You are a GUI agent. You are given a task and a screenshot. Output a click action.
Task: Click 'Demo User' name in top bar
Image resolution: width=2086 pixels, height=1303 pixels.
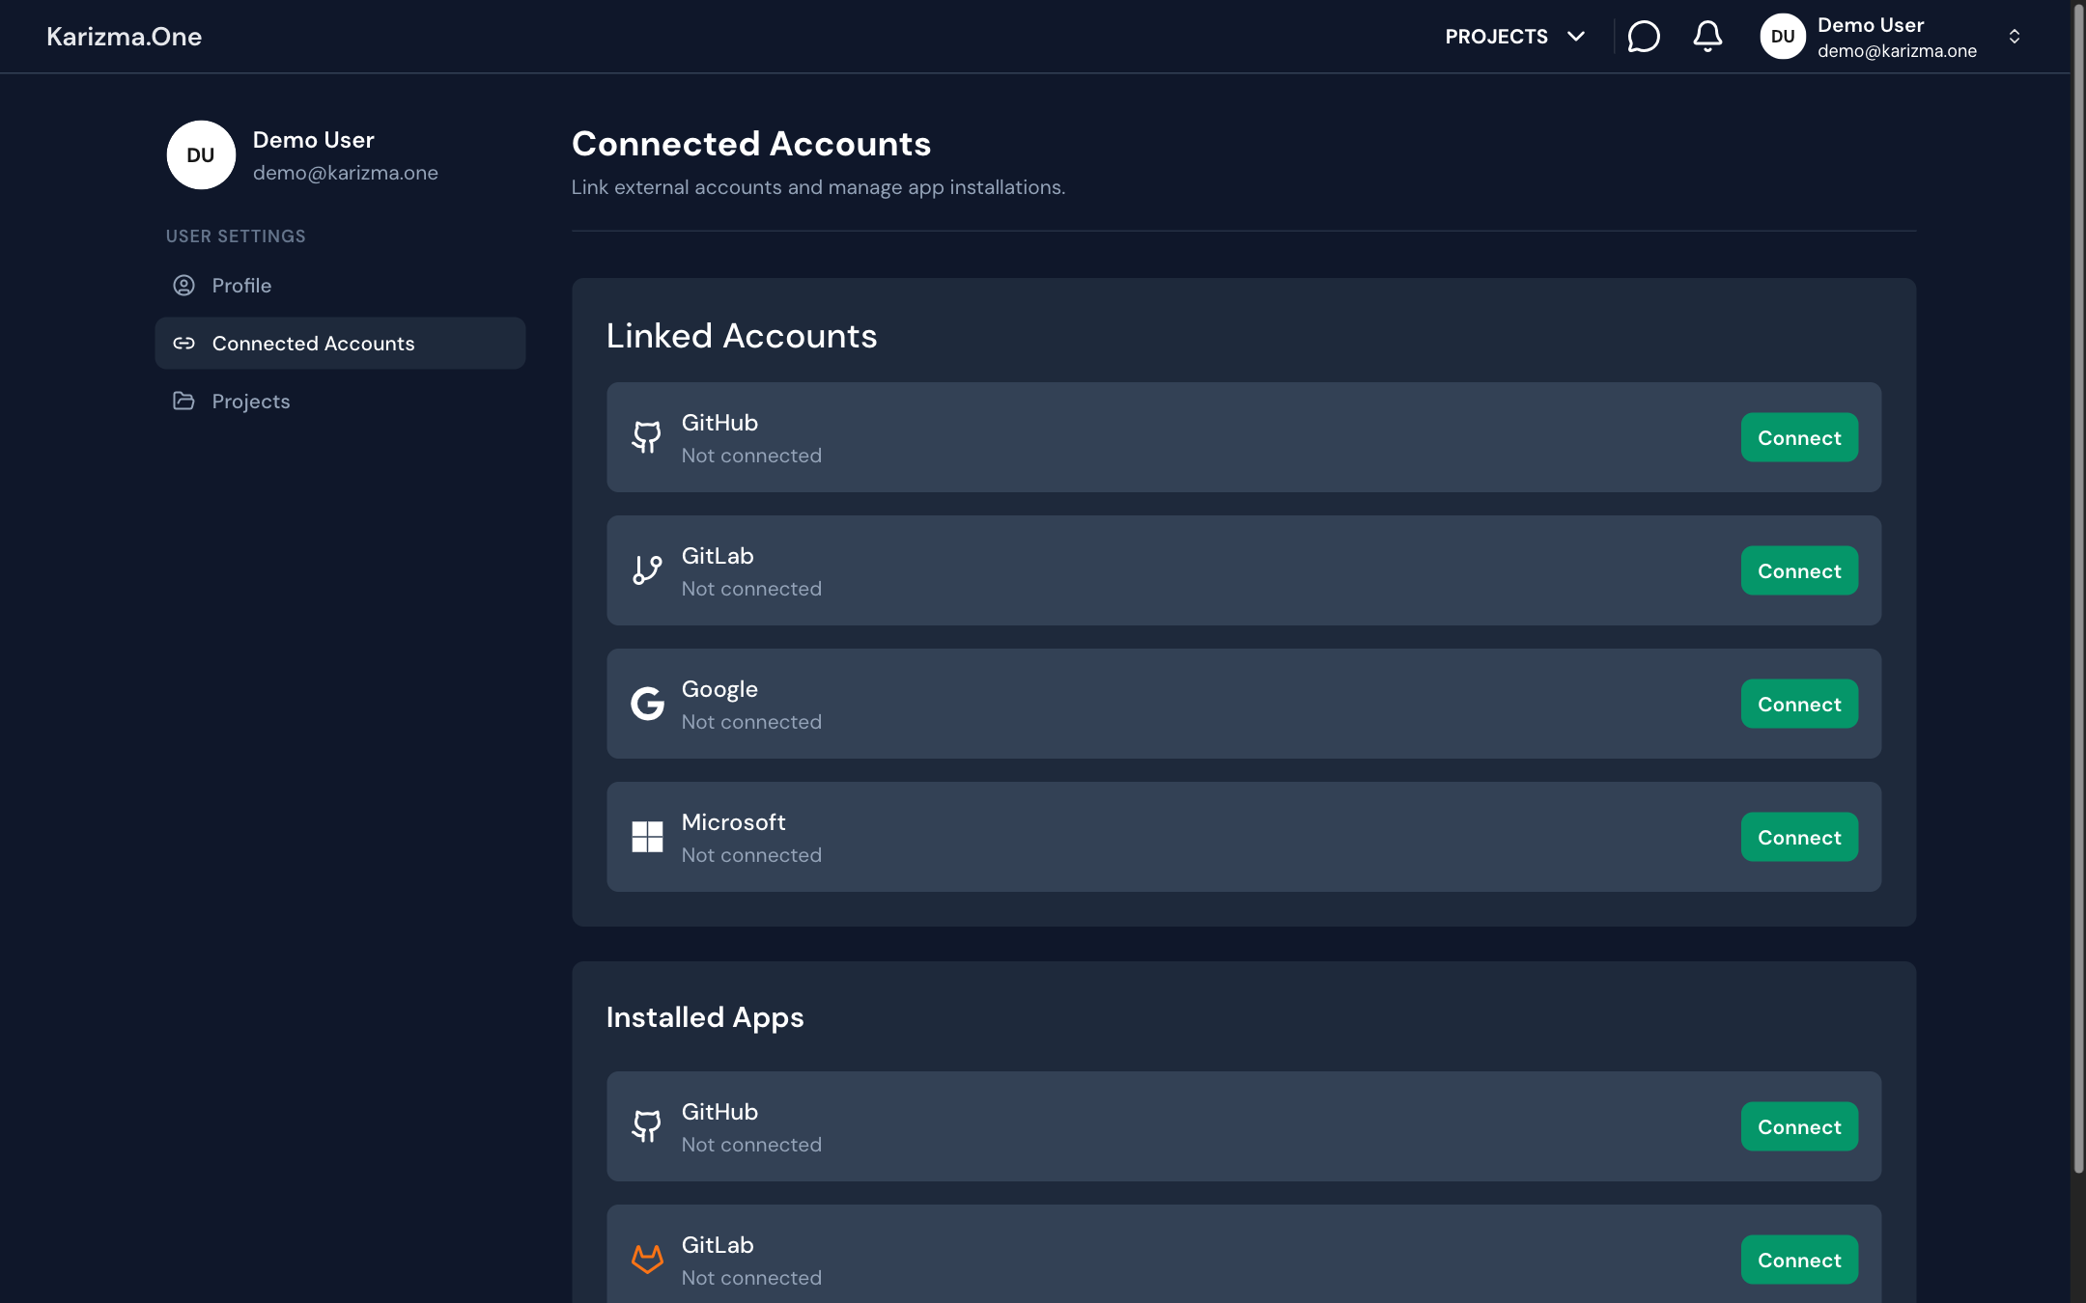(x=1871, y=25)
